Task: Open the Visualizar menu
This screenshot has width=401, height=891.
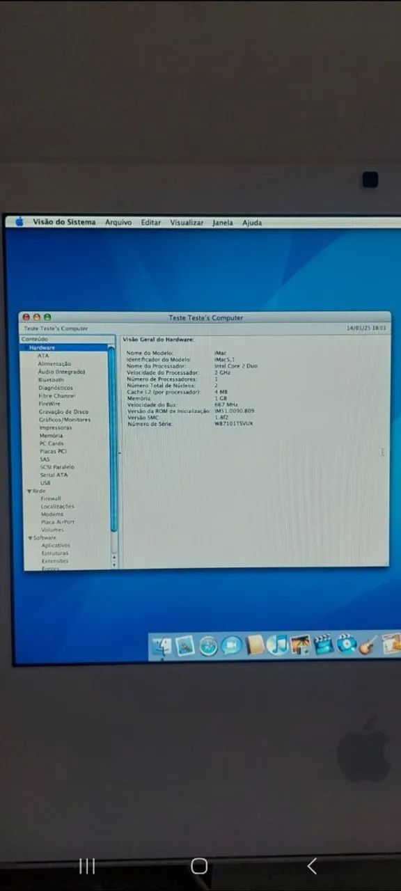Action: [x=187, y=223]
